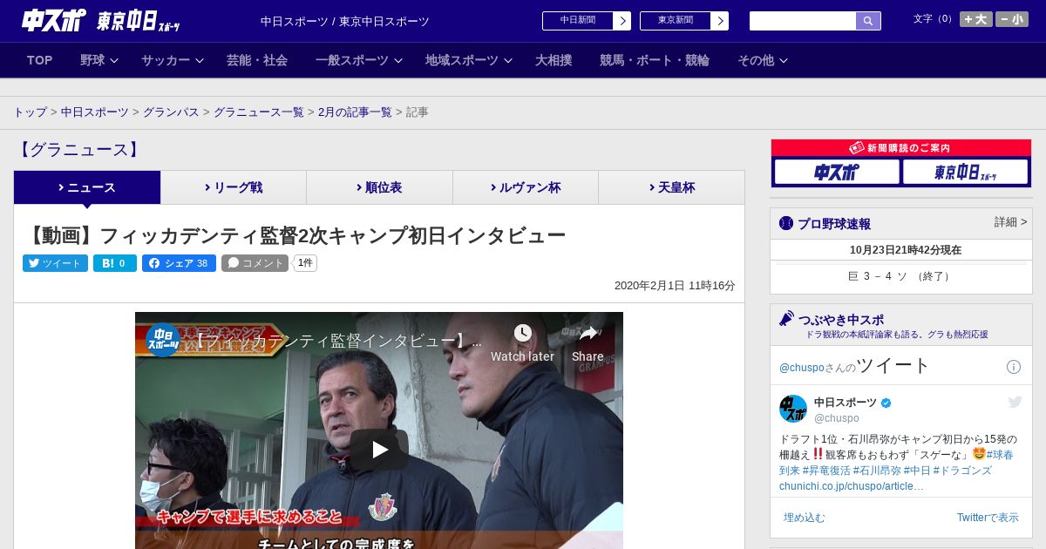Open 大相撲 section
Image resolution: width=1046 pixels, height=549 pixels.
[554, 60]
